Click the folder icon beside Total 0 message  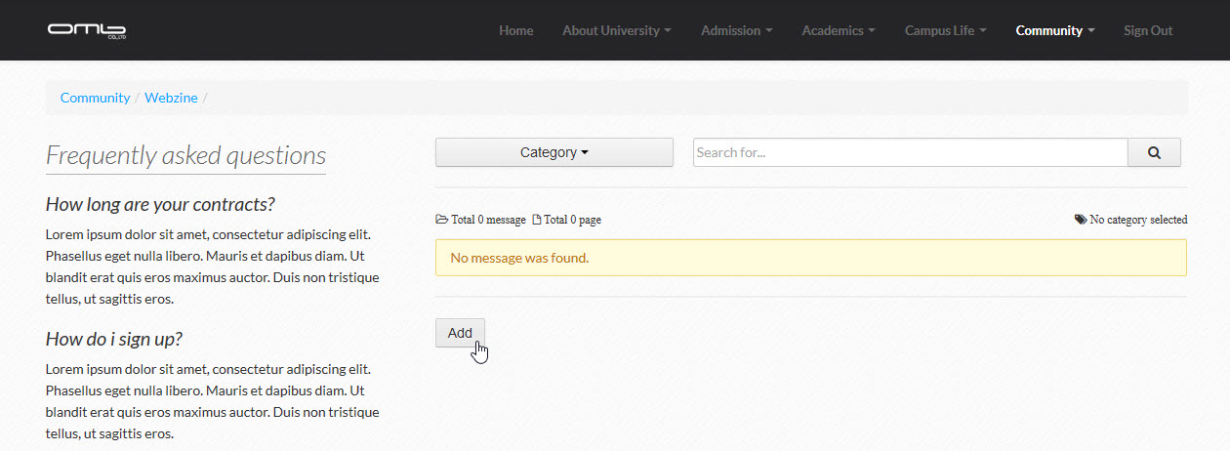[442, 220]
